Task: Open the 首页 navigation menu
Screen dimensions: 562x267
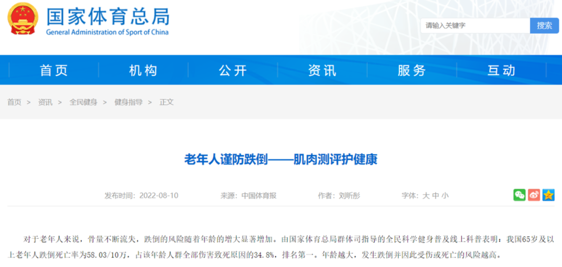Action: (54, 70)
